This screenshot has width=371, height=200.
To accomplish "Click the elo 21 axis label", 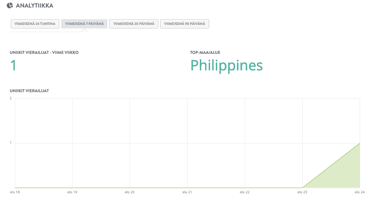I will [187, 192].
